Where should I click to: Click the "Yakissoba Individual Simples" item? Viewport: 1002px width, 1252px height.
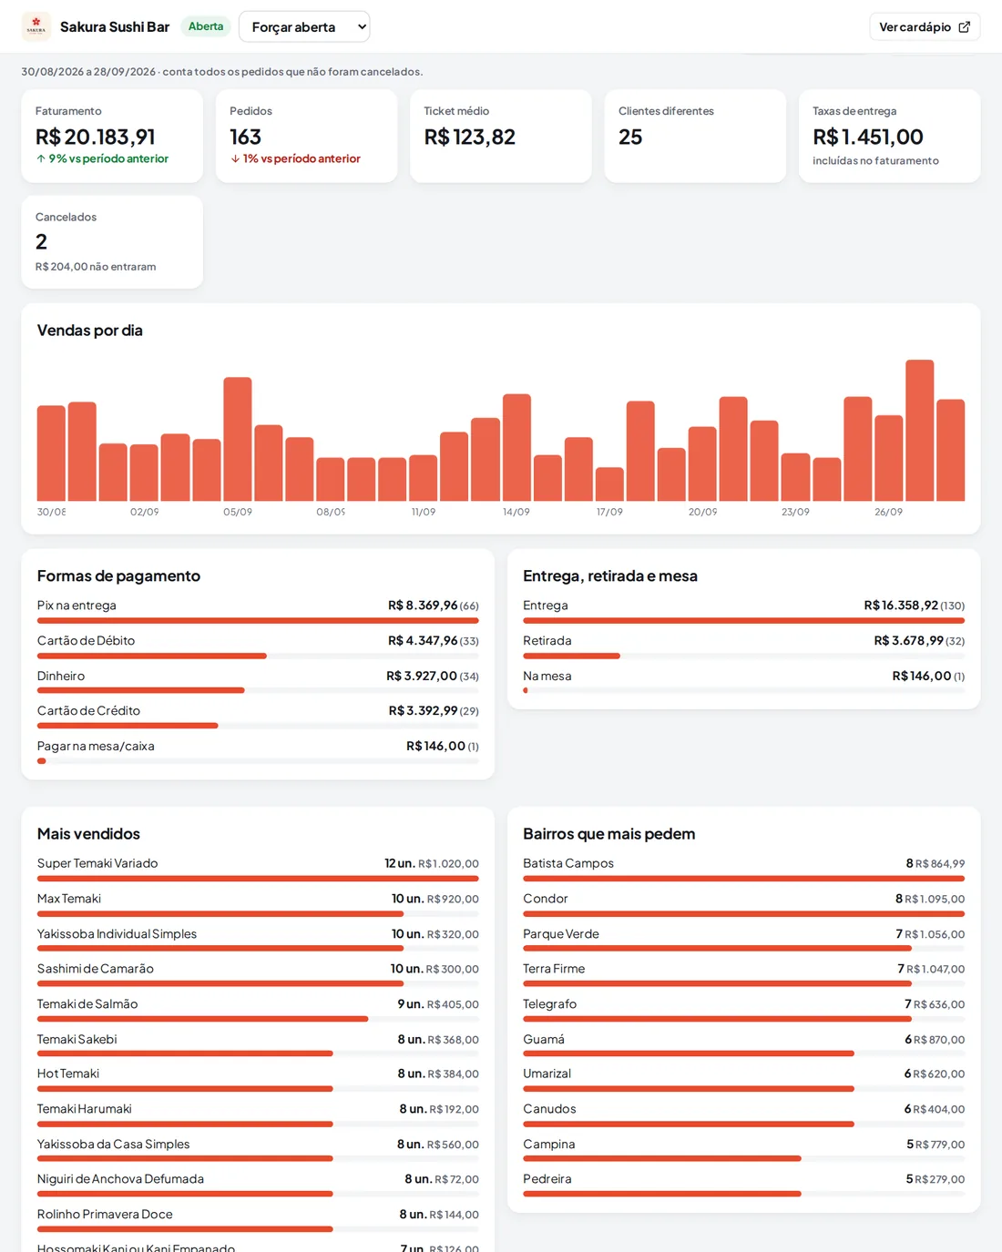point(117,933)
